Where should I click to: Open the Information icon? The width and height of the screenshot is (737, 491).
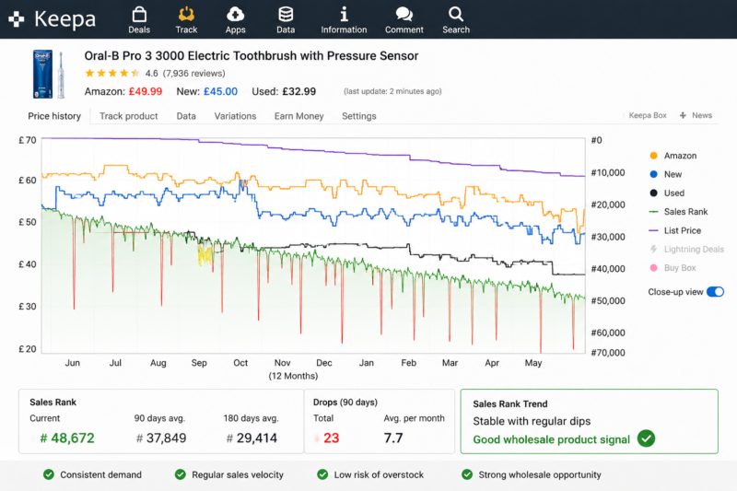coord(344,15)
